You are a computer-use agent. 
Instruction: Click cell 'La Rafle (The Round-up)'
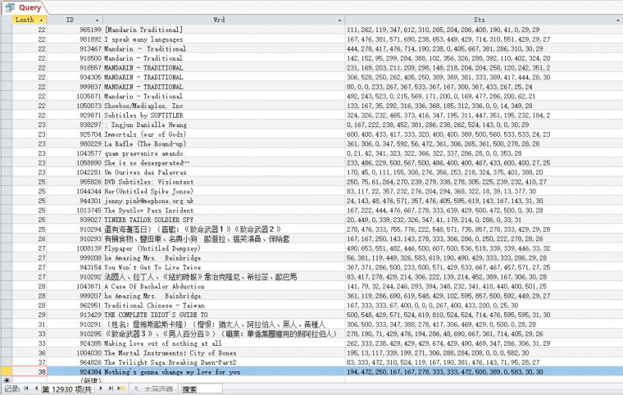(x=224, y=144)
